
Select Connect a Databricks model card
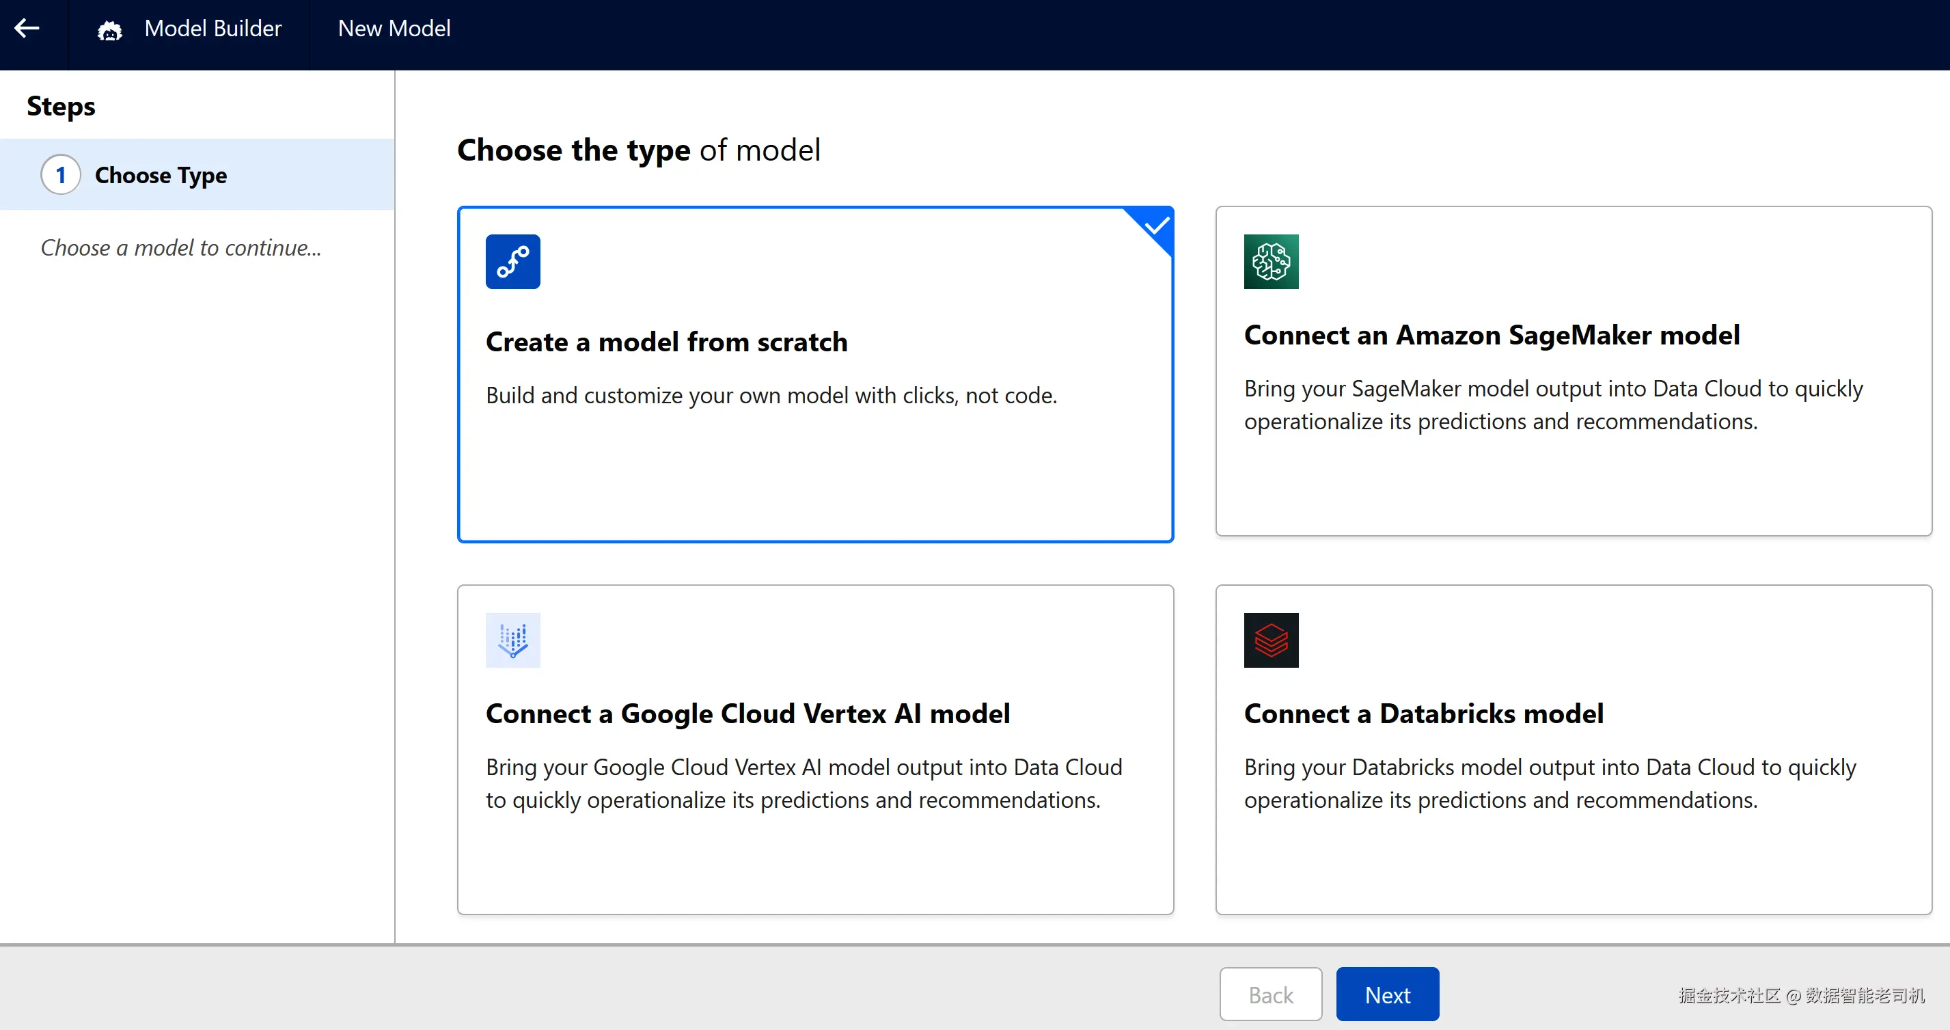(1573, 856)
